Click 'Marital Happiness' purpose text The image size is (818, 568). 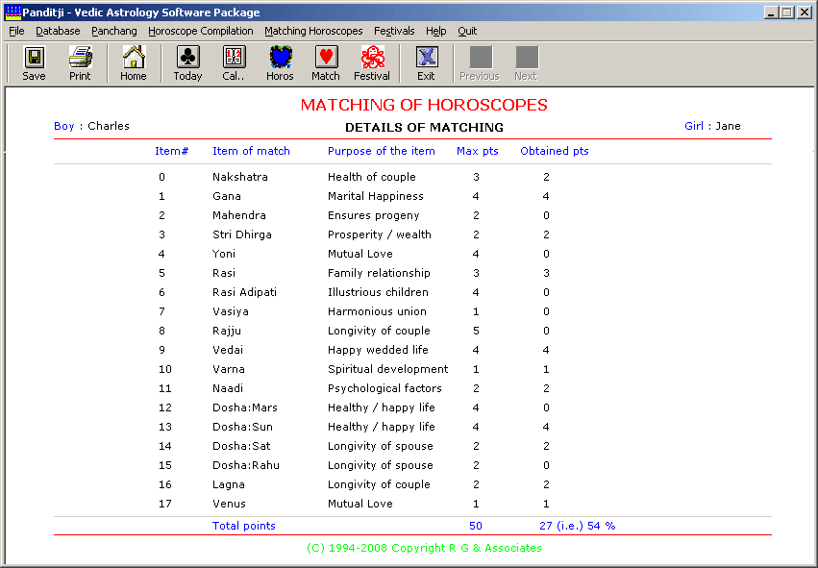(376, 196)
